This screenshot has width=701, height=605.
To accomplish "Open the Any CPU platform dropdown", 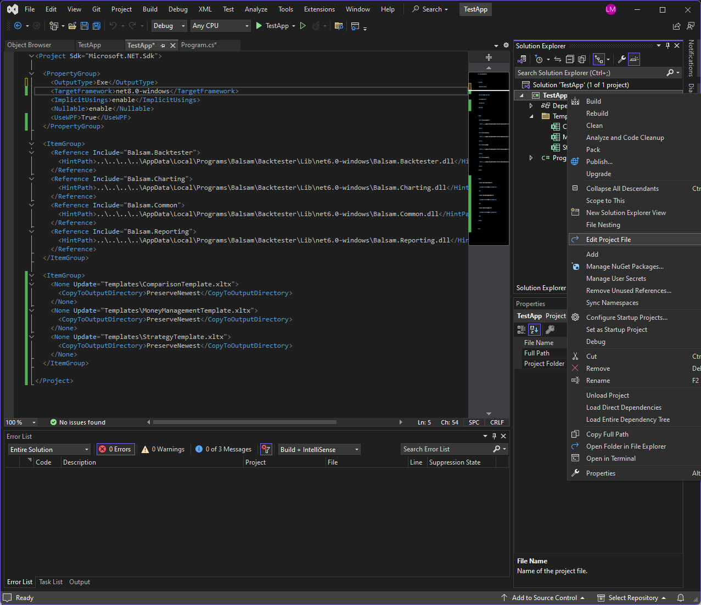I will click(x=220, y=26).
